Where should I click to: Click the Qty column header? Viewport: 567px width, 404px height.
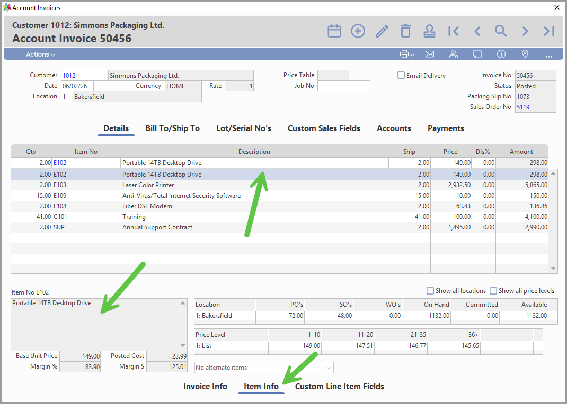point(31,152)
